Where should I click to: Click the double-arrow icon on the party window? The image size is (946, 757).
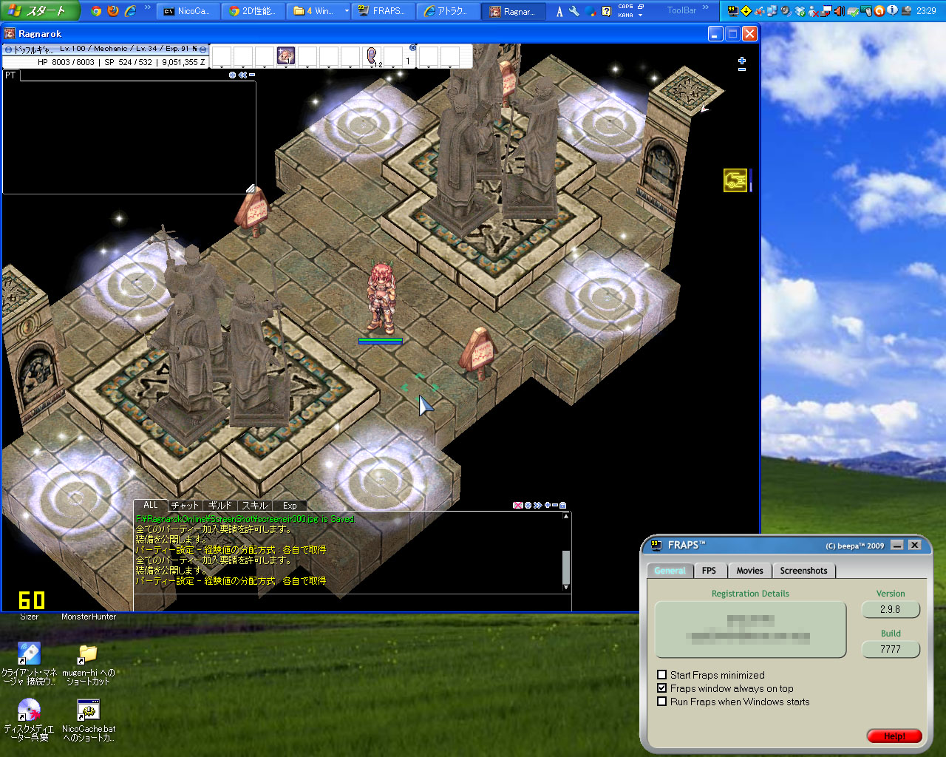coord(242,75)
